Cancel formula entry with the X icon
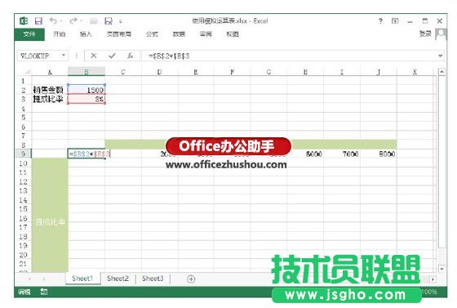457x308 pixels. (x=94, y=56)
